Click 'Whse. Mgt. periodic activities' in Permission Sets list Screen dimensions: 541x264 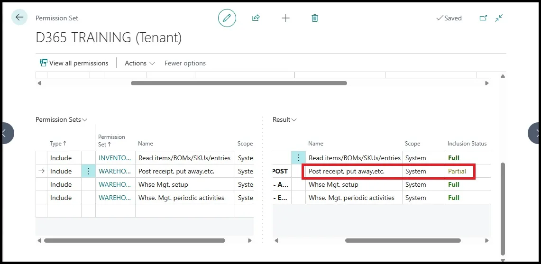[181, 198]
